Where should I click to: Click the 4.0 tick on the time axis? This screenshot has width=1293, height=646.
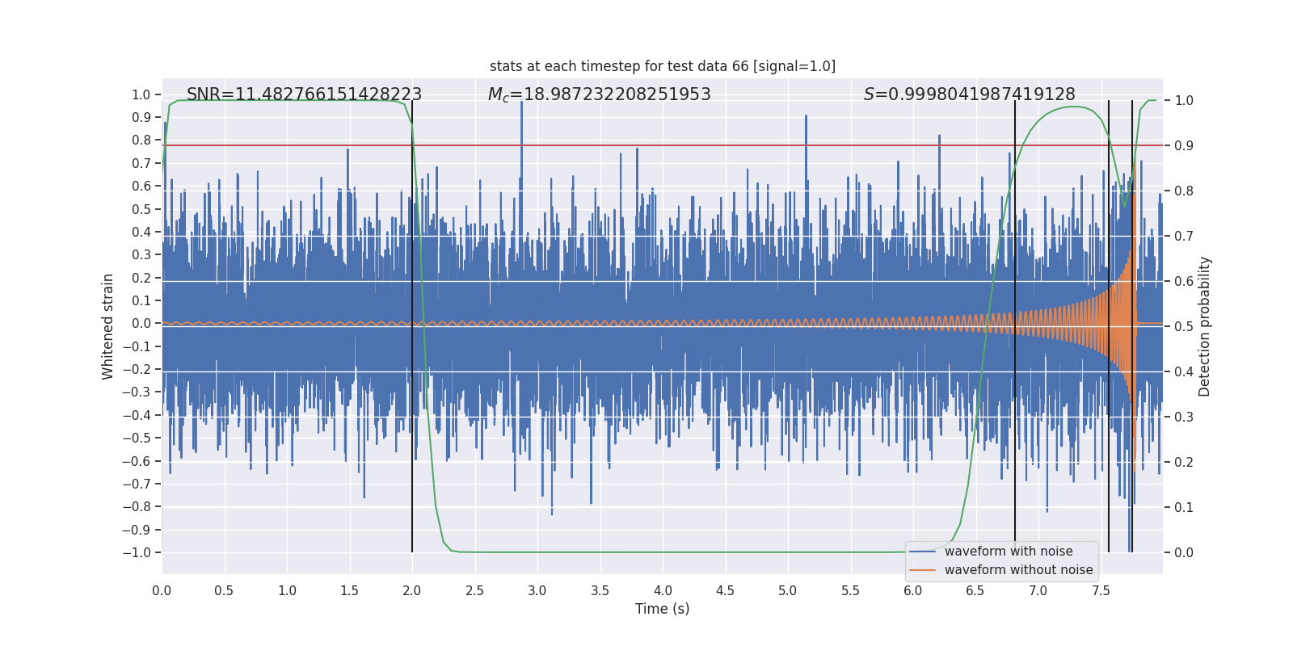point(663,590)
